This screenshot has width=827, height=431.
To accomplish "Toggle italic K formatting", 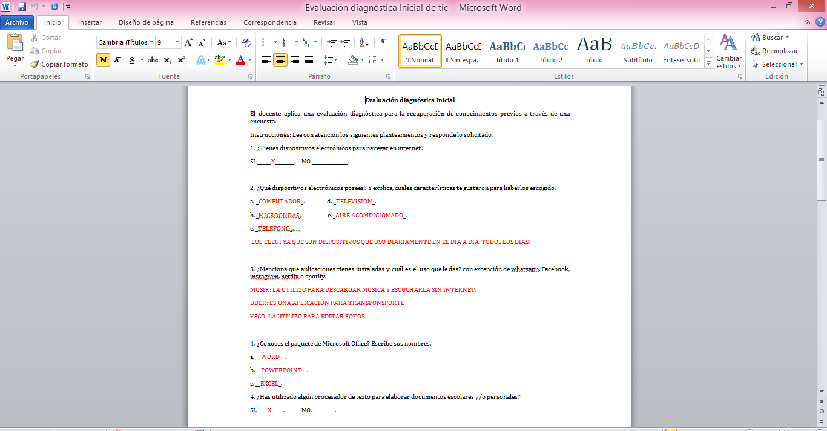I will (117, 60).
